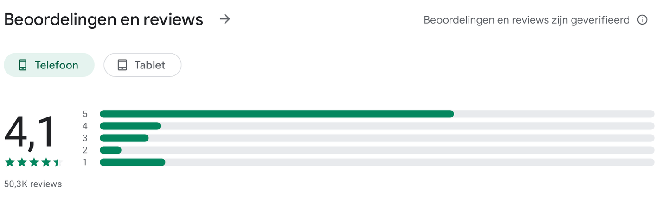Click the number 3 histogram label
The image size is (668, 215).
pyautogui.click(x=85, y=138)
